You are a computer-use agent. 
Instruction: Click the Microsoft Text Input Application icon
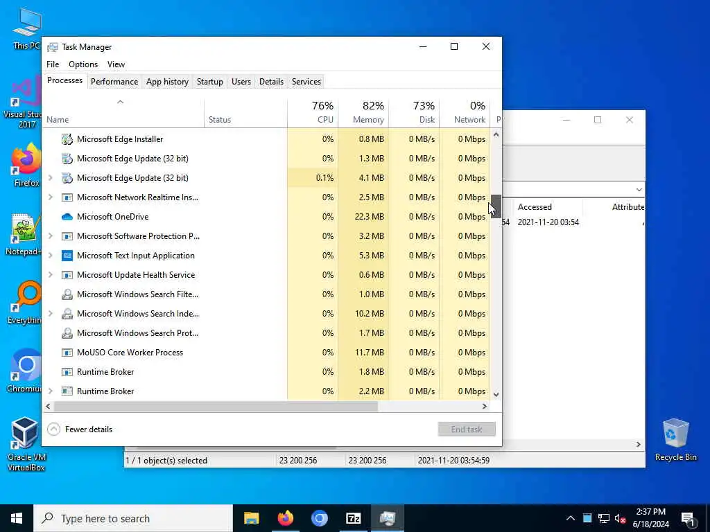(x=67, y=256)
